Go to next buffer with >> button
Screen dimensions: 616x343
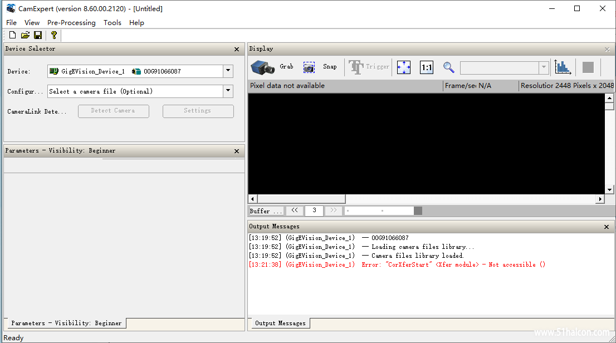(334, 210)
